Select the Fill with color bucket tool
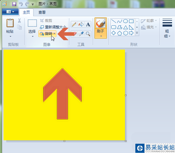This screenshot has width=175, height=153. (x=81, y=25)
